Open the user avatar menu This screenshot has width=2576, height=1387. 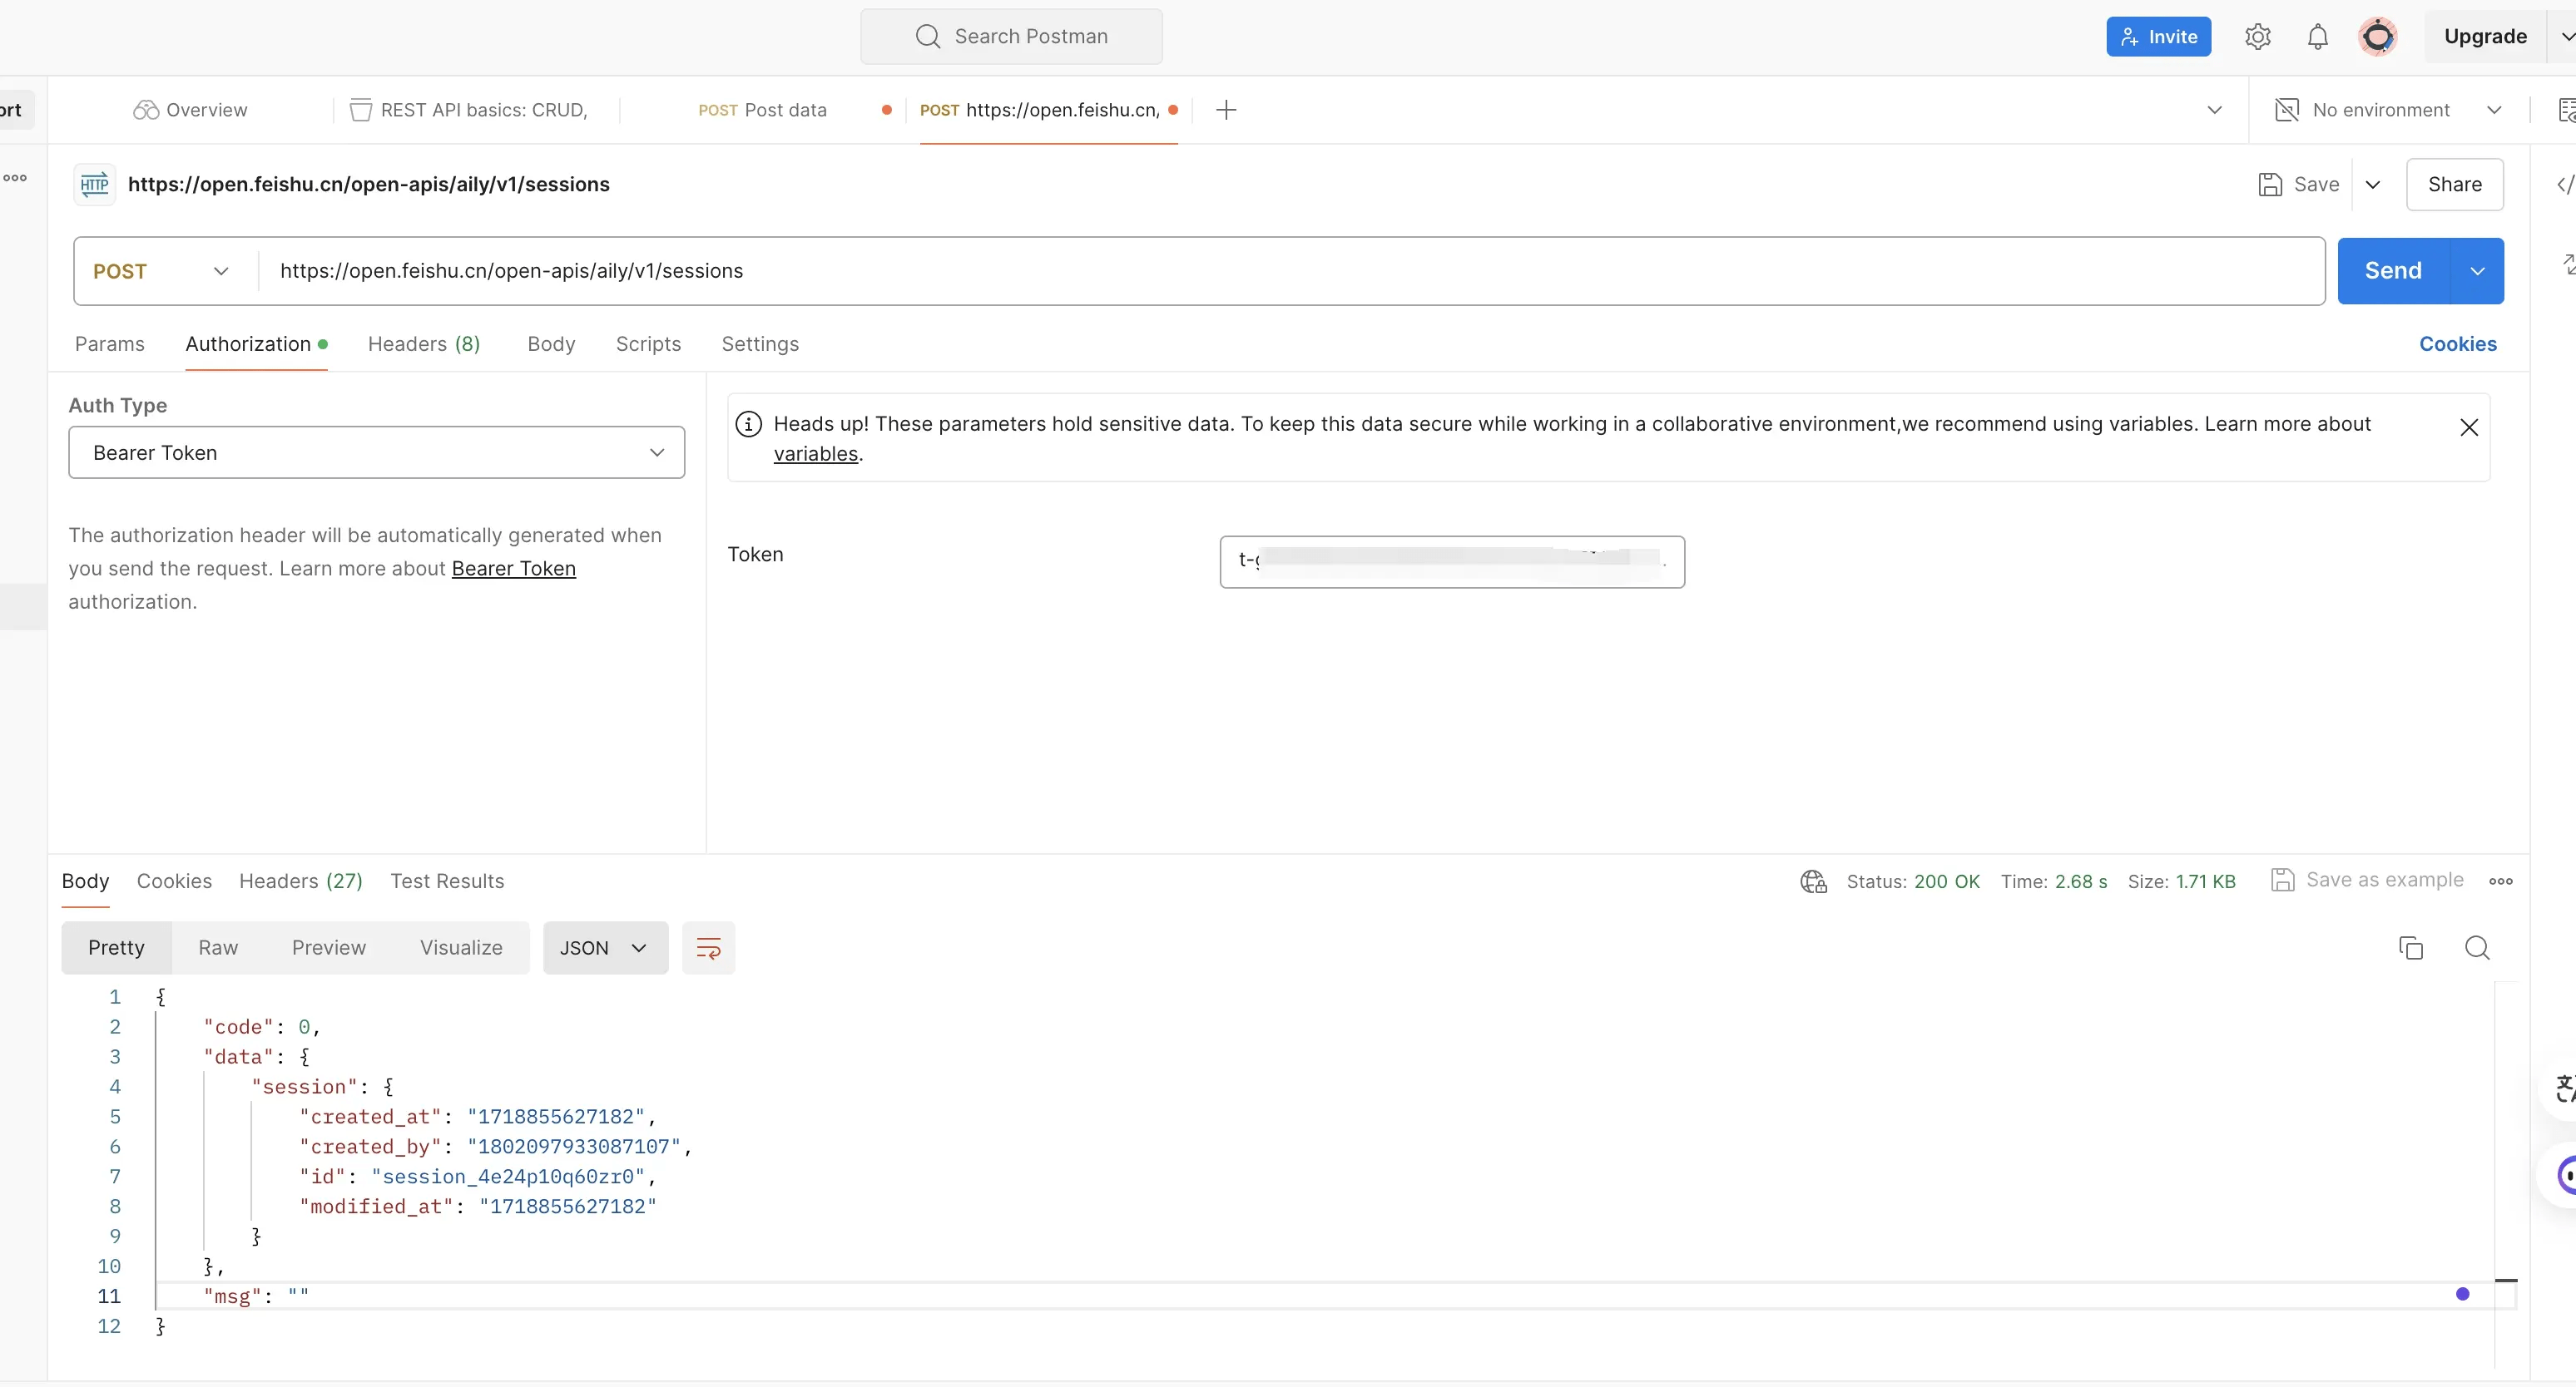tap(2377, 37)
